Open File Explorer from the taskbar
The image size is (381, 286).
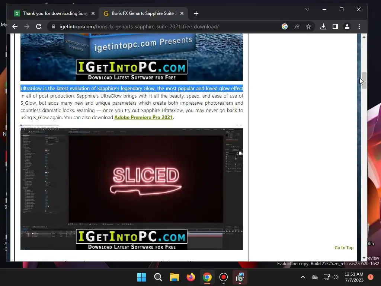[174, 277]
